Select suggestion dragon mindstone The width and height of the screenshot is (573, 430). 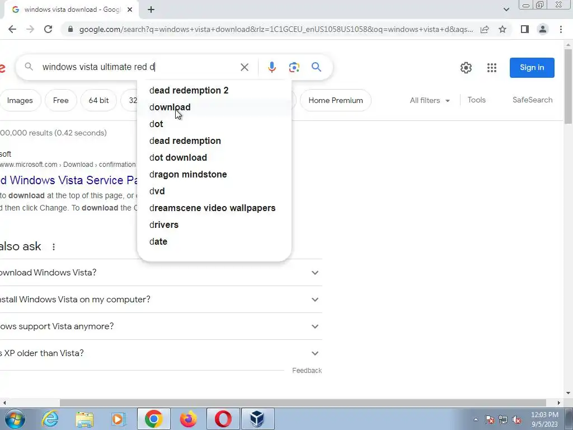[x=214, y=175]
